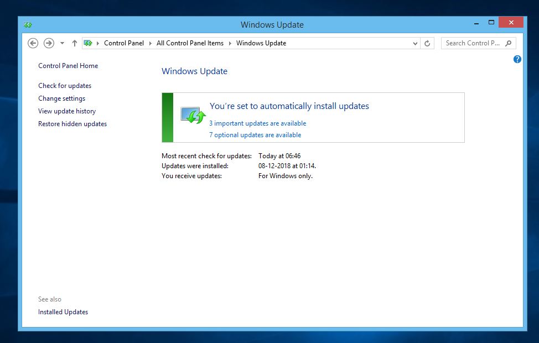Click the green update arrows monitor icon
This screenshot has height=343, width=539.
click(x=193, y=115)
